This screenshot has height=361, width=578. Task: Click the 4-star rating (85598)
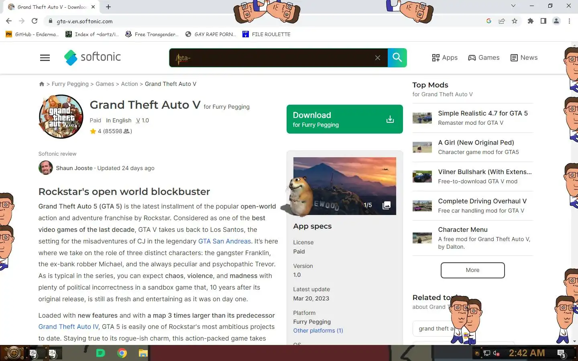(x=111, y=131)
